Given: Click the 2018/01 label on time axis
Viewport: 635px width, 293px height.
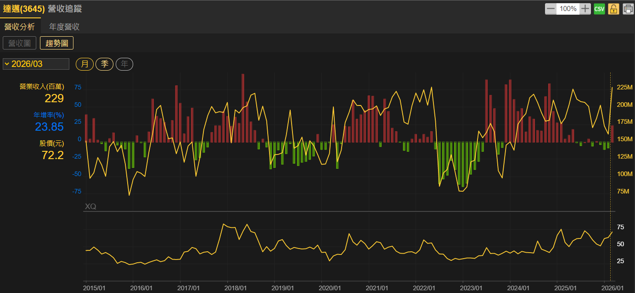Looking at the screenshot, I should (x=236, y=288).
